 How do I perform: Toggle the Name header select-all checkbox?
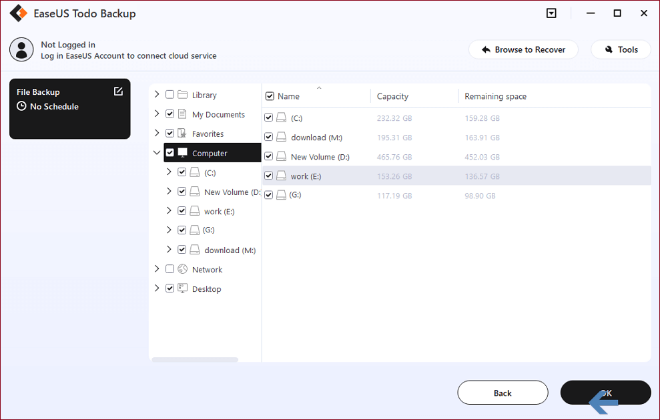[270, 96]
